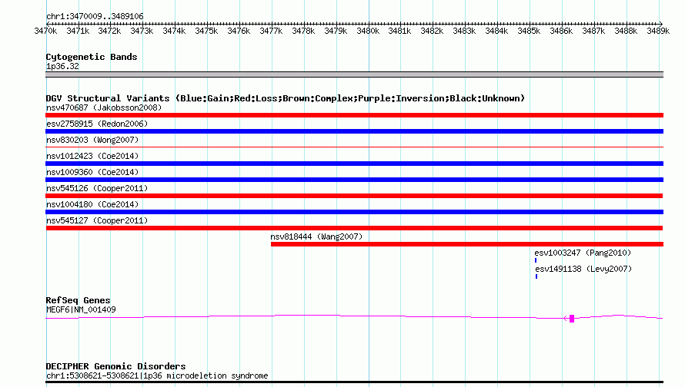Viewport: 685px width, 387px height.
Task: Click the 3487k ruler tick label
Action: click(x=593, y=31)
